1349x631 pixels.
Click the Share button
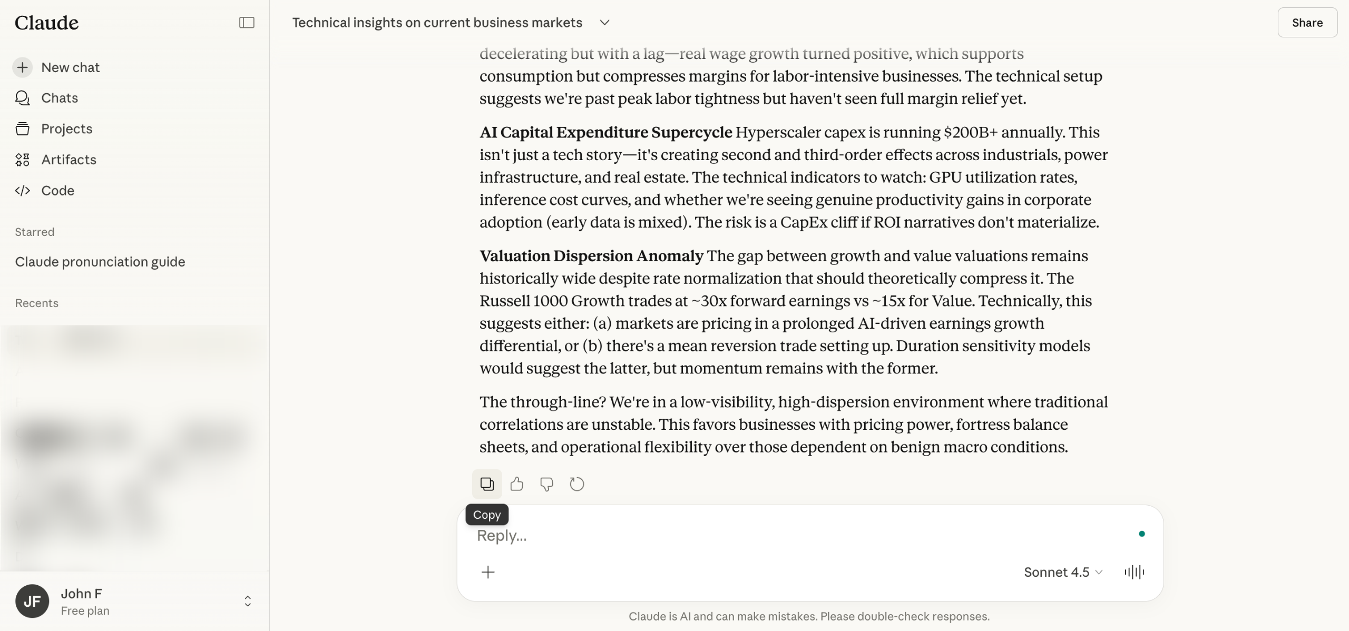tap(1307, 23)
